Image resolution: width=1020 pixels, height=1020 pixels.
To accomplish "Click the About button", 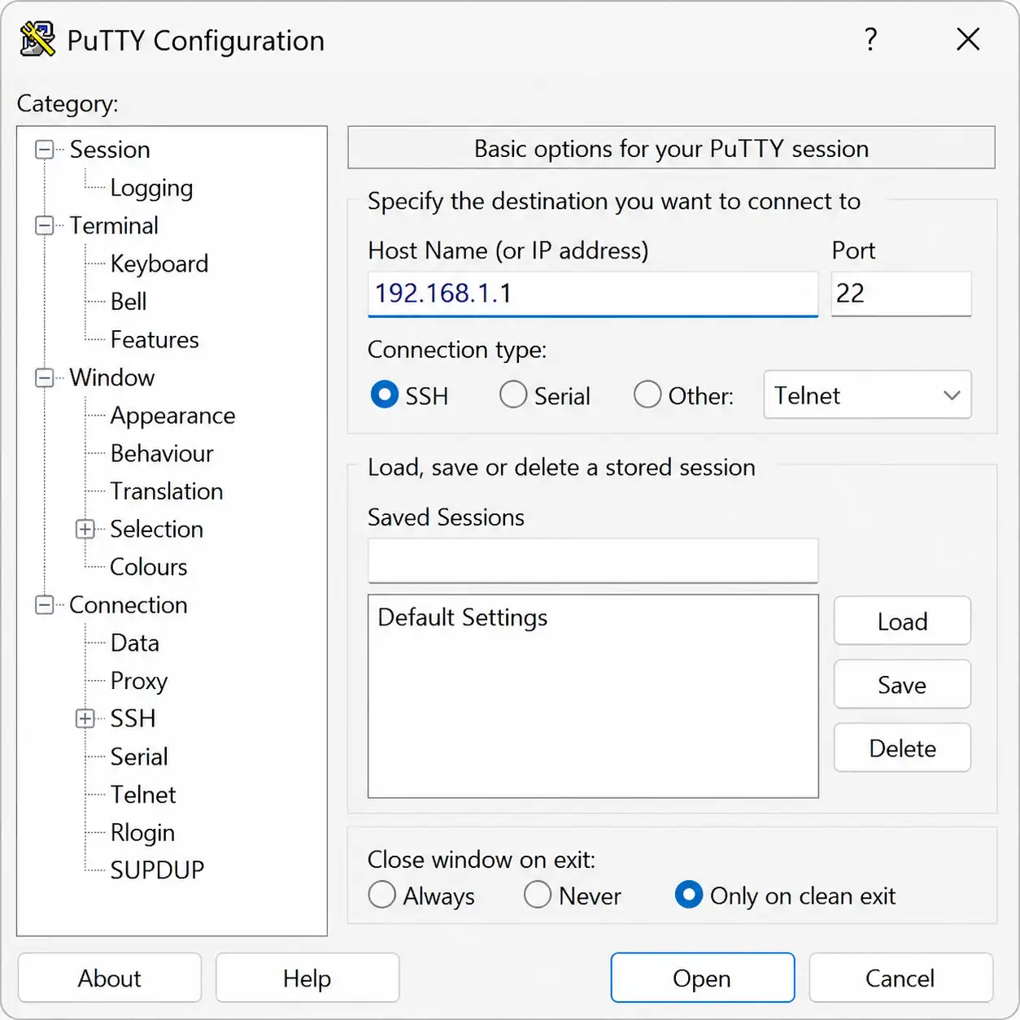I will click(x=110, y=978).
